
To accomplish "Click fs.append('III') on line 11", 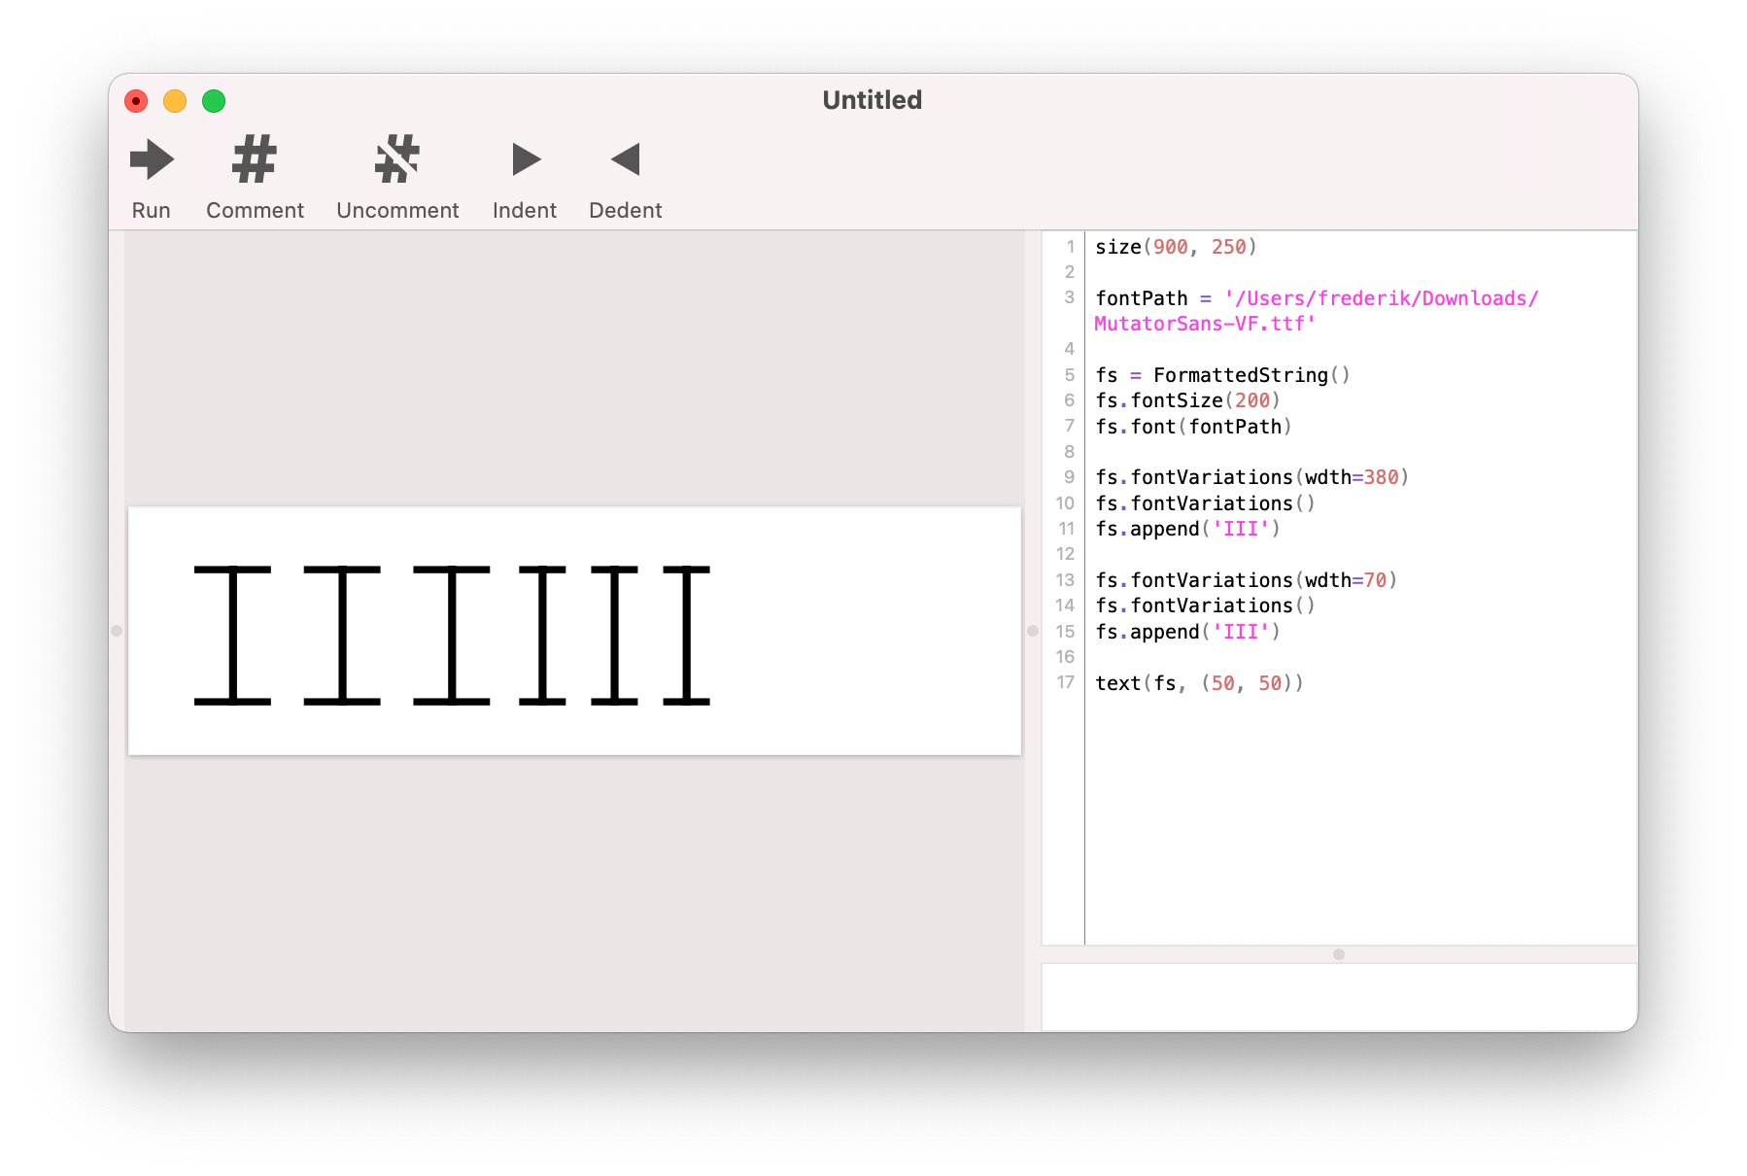I will (1187, 529).
